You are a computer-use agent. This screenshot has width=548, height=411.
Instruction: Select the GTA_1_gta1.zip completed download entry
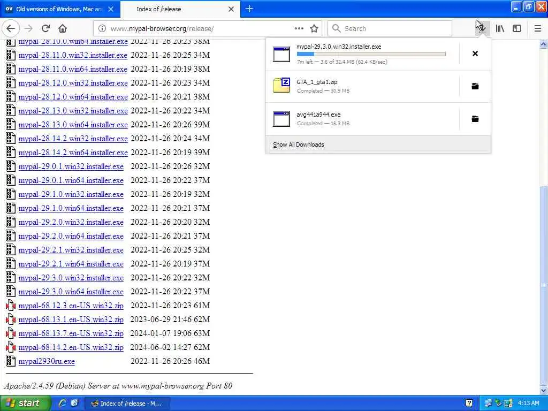(x=363, y=86)
